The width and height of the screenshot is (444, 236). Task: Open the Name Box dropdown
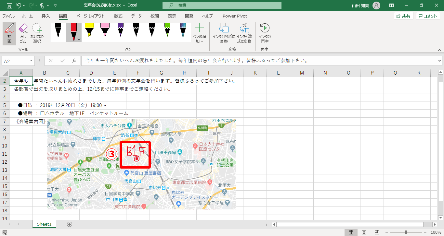click(x=32, y=60)
